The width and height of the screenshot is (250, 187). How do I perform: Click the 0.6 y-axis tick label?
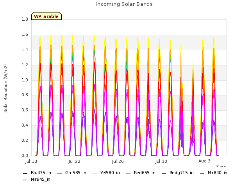click(25, 110)
